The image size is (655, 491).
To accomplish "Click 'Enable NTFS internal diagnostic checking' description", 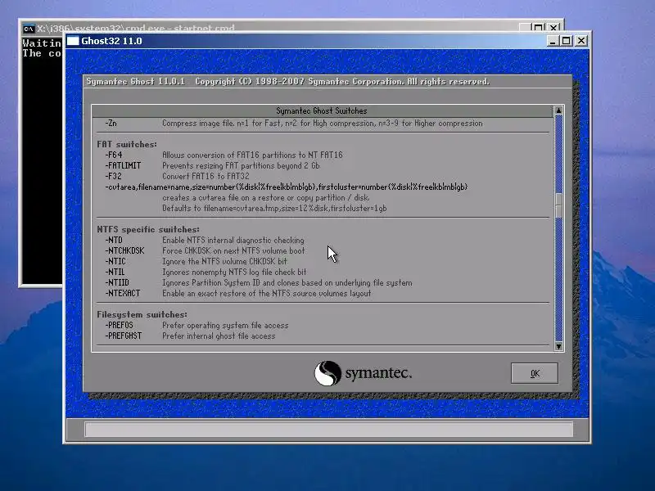I will coord(233,241).
